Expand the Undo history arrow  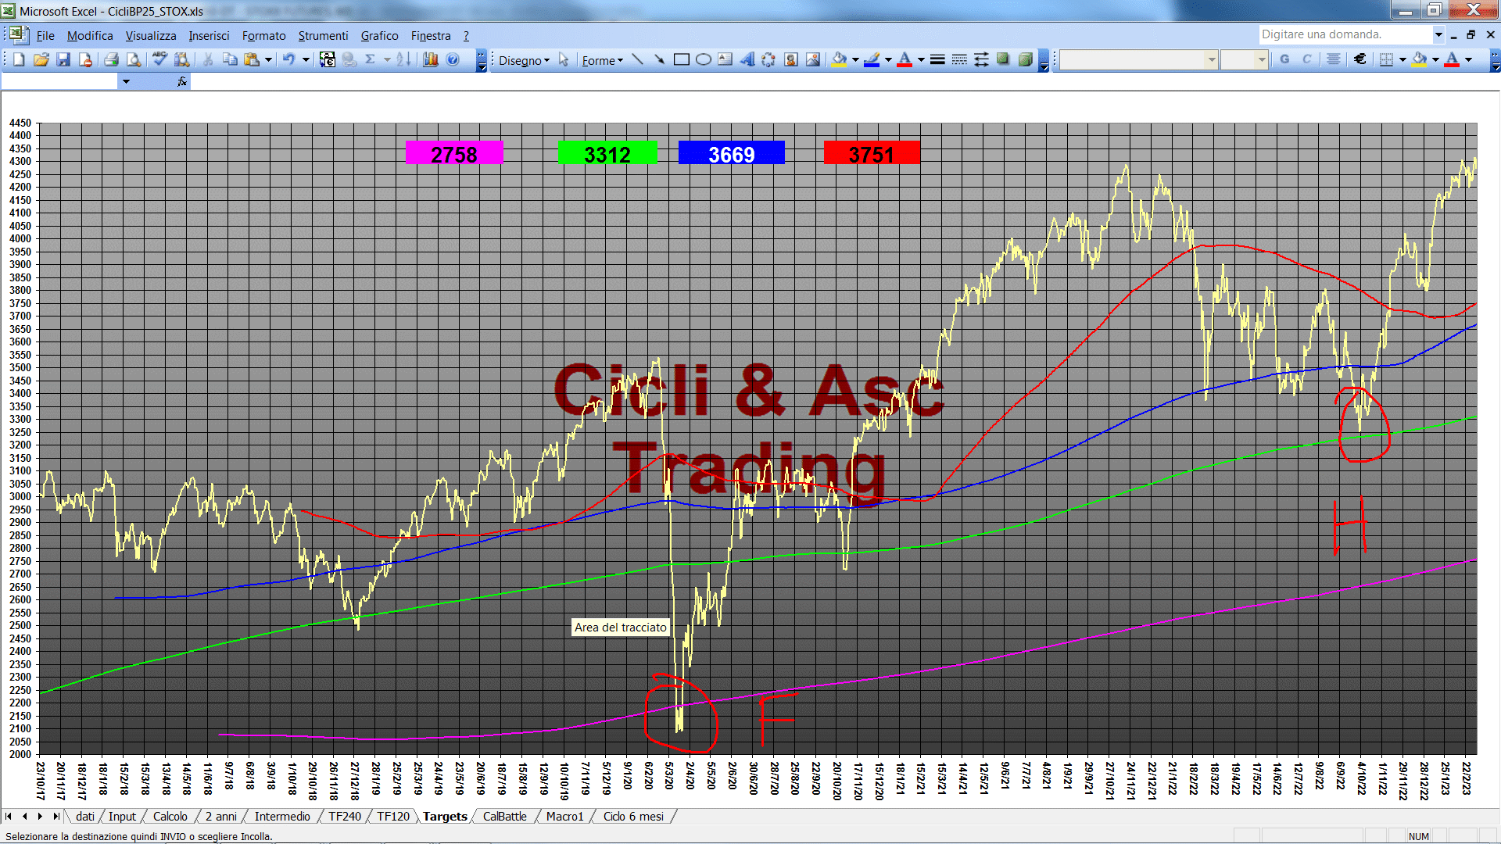coord(306,59)
